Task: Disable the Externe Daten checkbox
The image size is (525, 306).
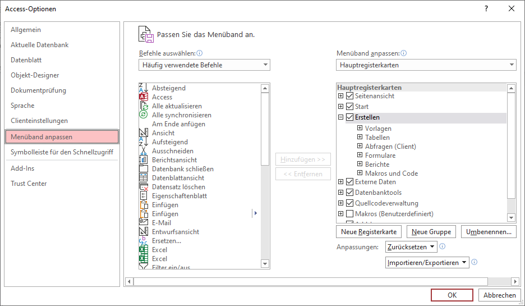Action: (x=350, y=182)
